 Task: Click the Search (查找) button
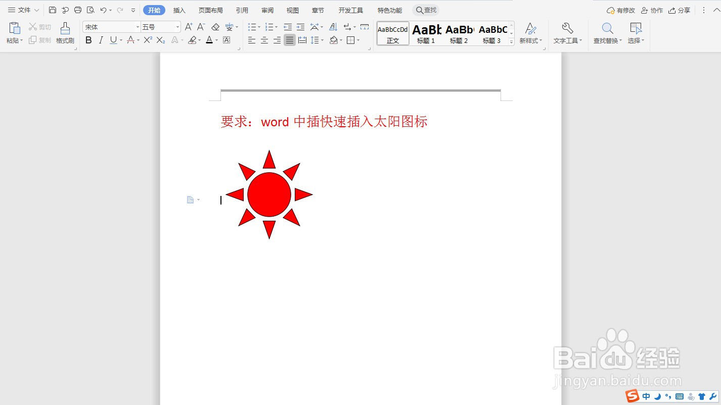(x=426, y=10)
